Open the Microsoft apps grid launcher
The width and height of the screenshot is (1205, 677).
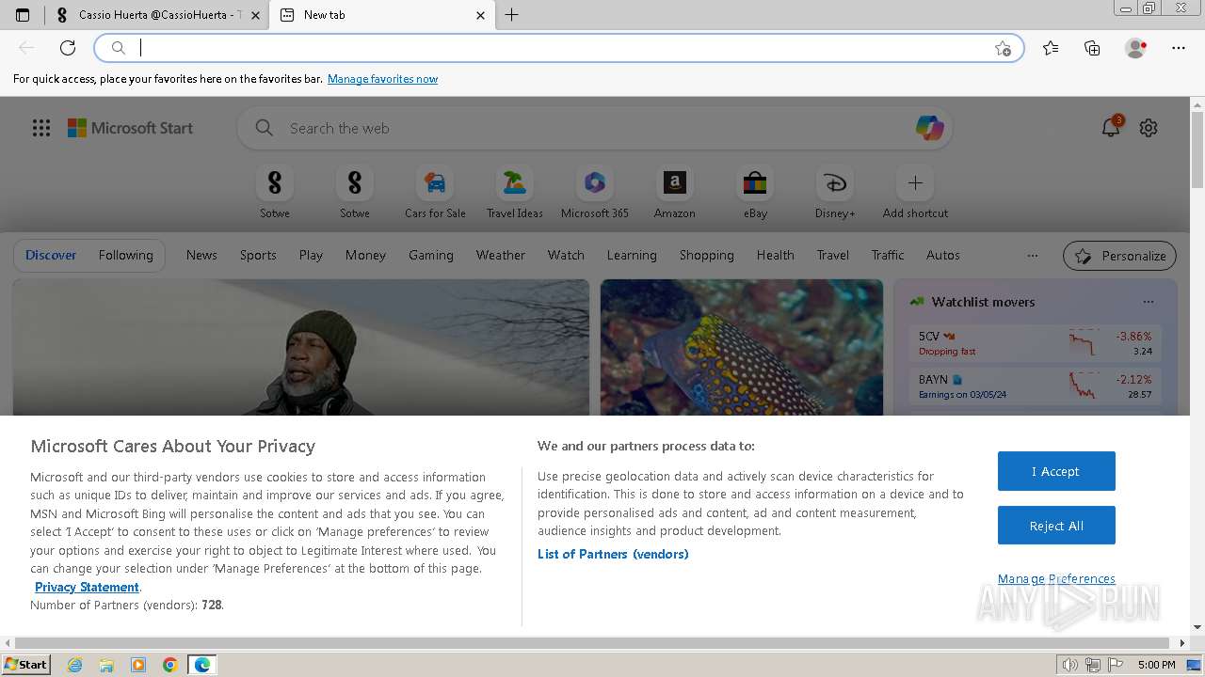click(41, 128)
